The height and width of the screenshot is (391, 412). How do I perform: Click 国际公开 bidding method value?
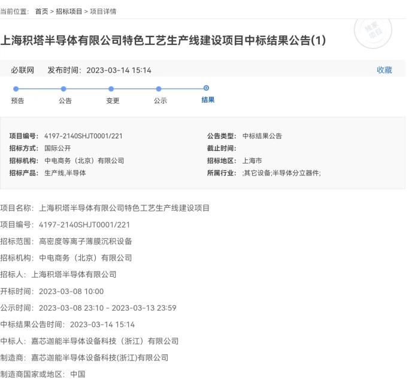(x=57, y=148)
